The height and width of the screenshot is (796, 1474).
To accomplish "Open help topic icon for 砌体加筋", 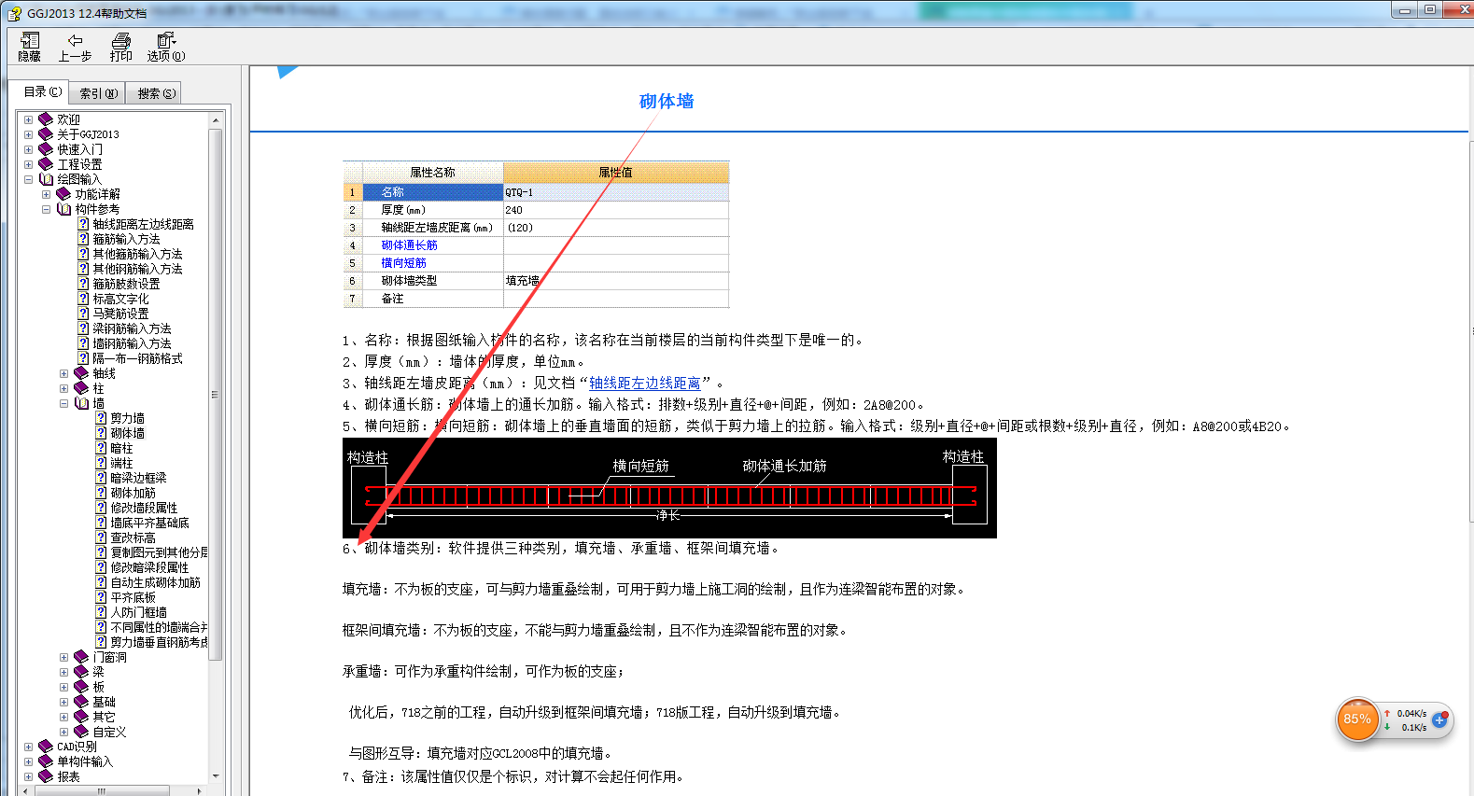I will (101, 493).
